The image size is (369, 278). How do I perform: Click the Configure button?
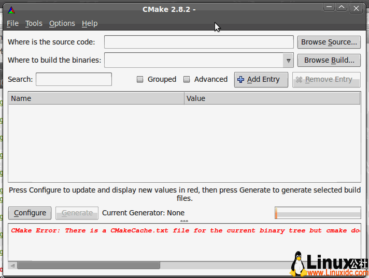pos(30,213)
